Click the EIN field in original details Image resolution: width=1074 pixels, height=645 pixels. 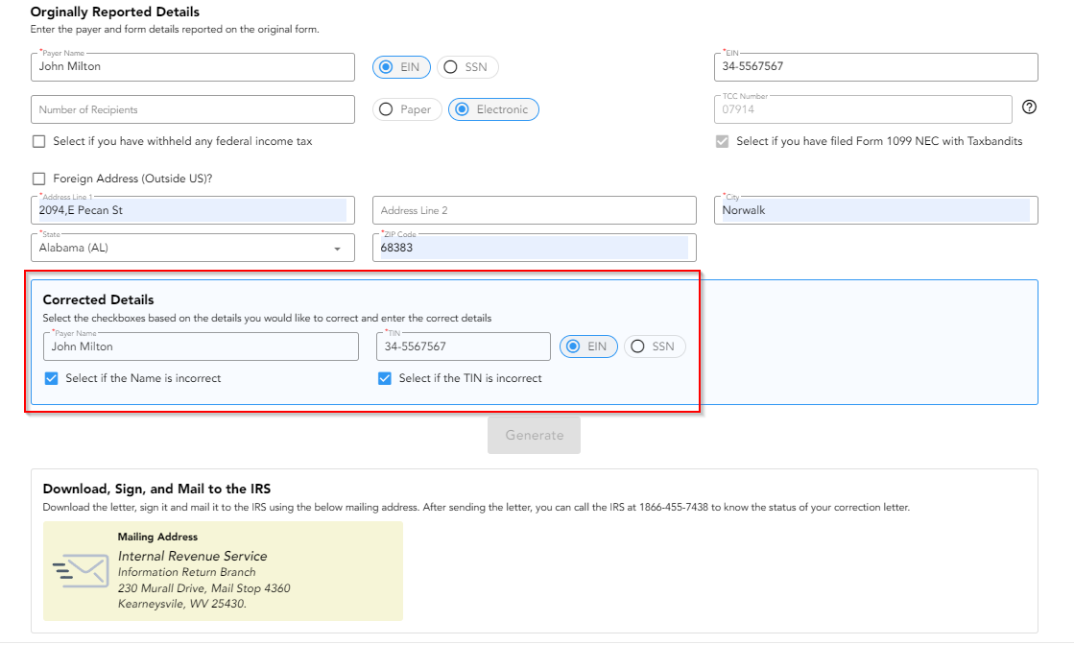[x=874, y=66]
